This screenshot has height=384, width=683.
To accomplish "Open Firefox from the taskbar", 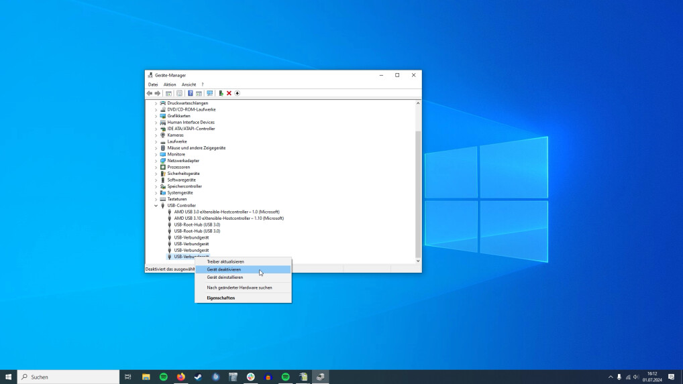I will 181,377.
